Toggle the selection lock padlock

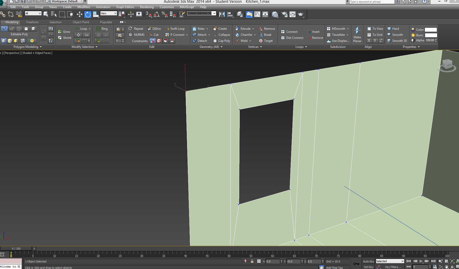pos(252,261)
